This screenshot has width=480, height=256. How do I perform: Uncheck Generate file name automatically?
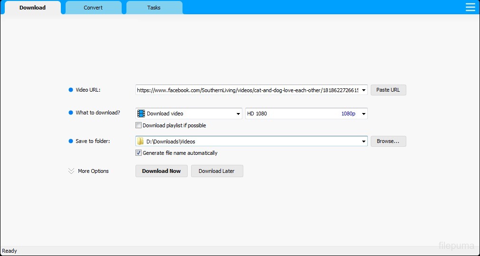pos(139,153)
